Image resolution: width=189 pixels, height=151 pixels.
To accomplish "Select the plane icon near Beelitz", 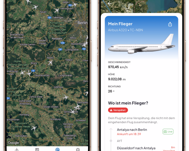I will [50, 63].
